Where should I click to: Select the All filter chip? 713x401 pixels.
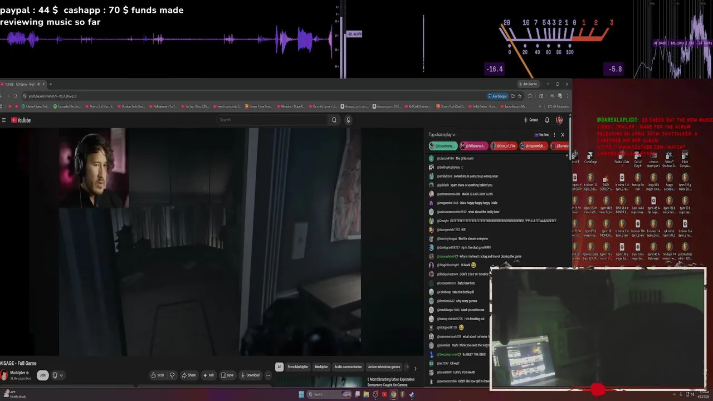(x=279, y=367)
